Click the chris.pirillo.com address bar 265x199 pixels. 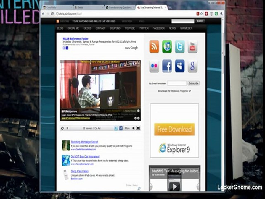pyautogui.click(x=125, y=14)
